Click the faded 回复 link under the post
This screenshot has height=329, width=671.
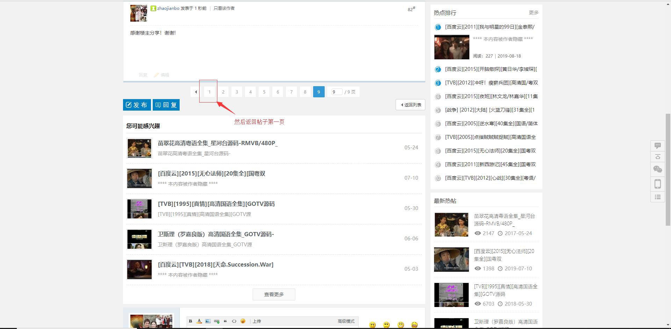[143, 75]
